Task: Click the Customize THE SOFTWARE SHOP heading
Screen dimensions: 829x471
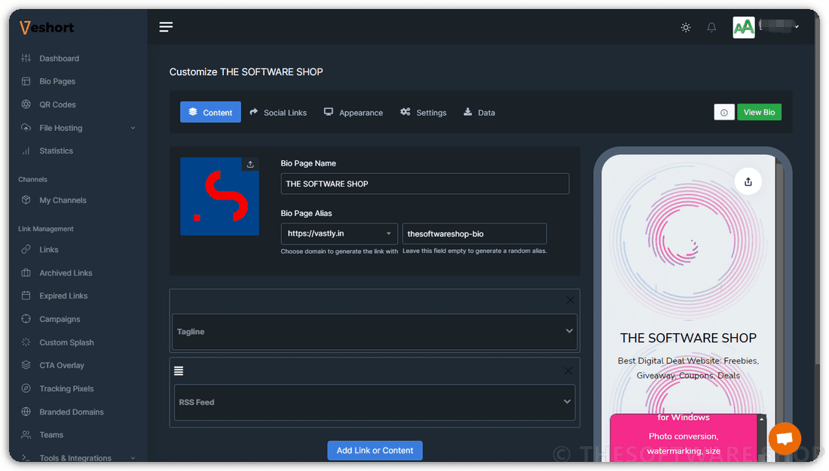Action: [x=246, y=71]
